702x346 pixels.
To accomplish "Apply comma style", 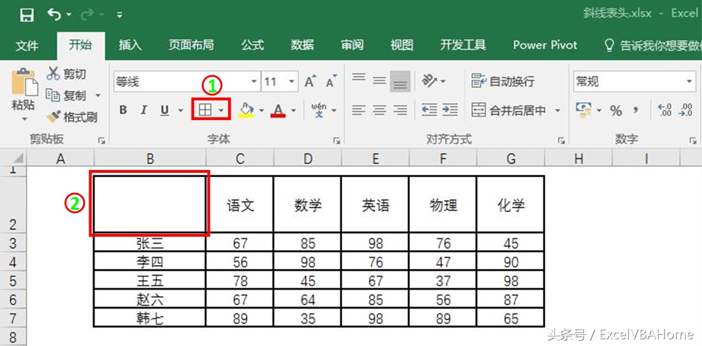I will pos(635,110).
